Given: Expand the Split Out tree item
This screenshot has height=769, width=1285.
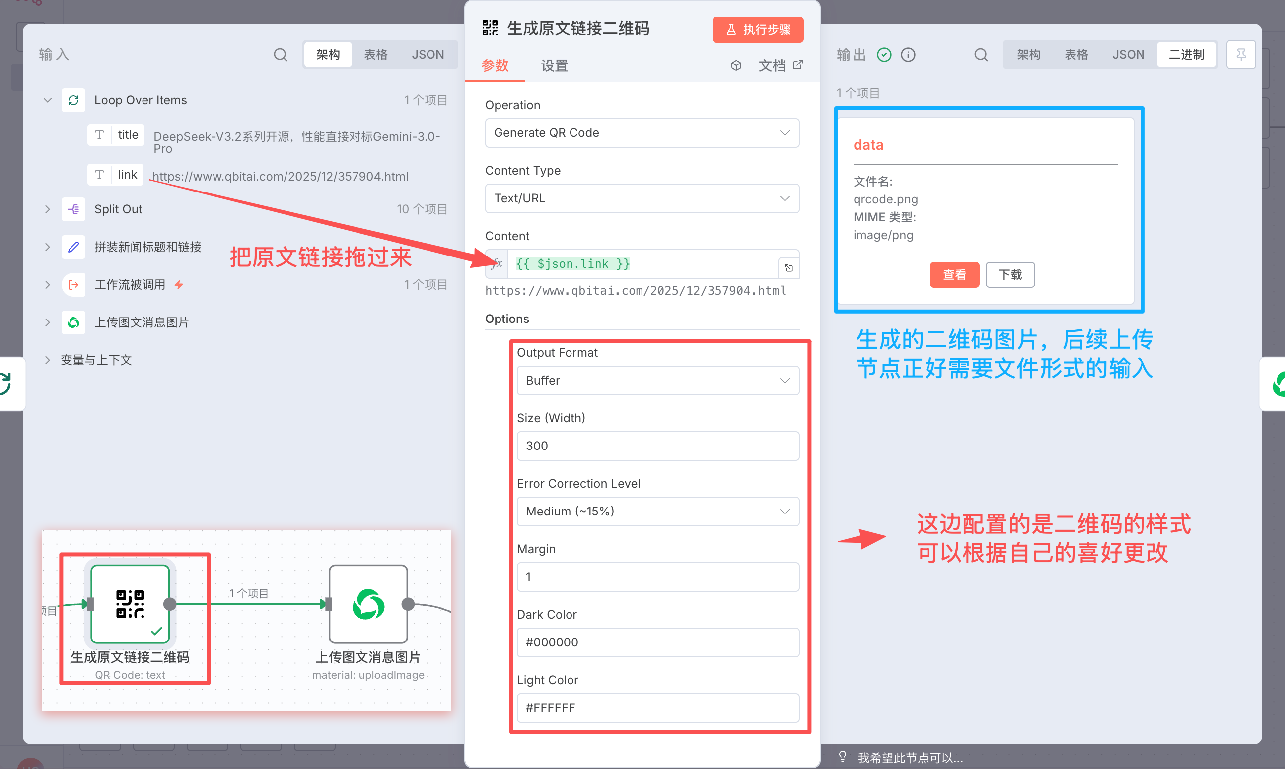Looking at the screenshot, I should [x=47, y=209].
